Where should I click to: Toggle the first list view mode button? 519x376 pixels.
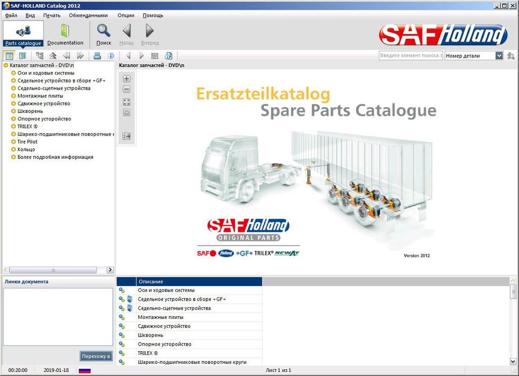[x=9, y=56]
